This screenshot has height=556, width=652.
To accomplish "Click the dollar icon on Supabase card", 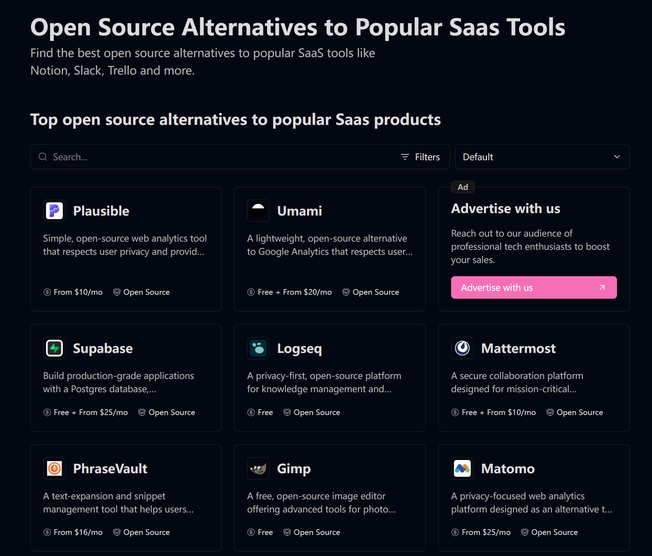I will pyautogui.click(x=47, y=413).
